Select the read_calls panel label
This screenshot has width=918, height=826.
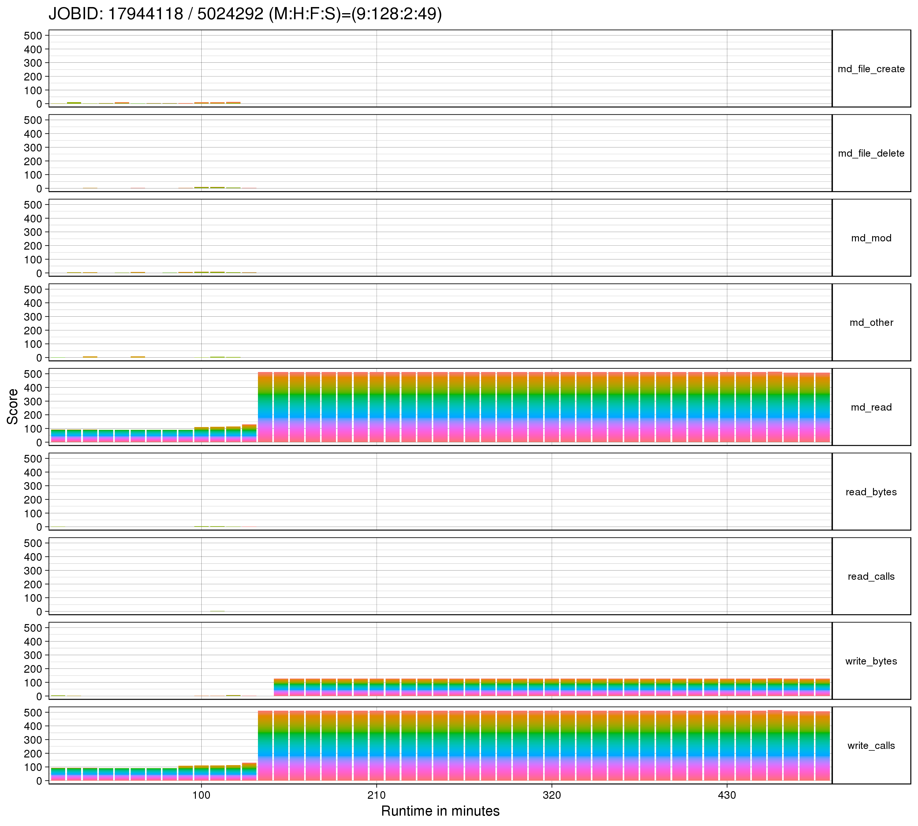click(871, 576)
